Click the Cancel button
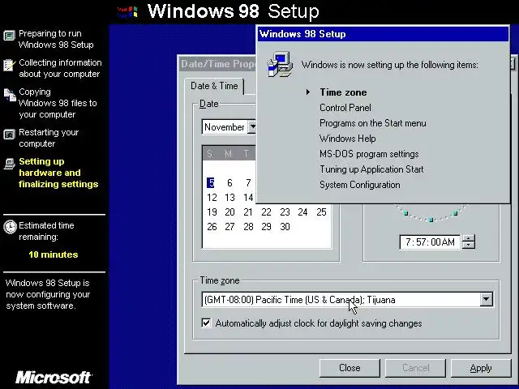This screenshot has width=519, height=389. (415, 368)
